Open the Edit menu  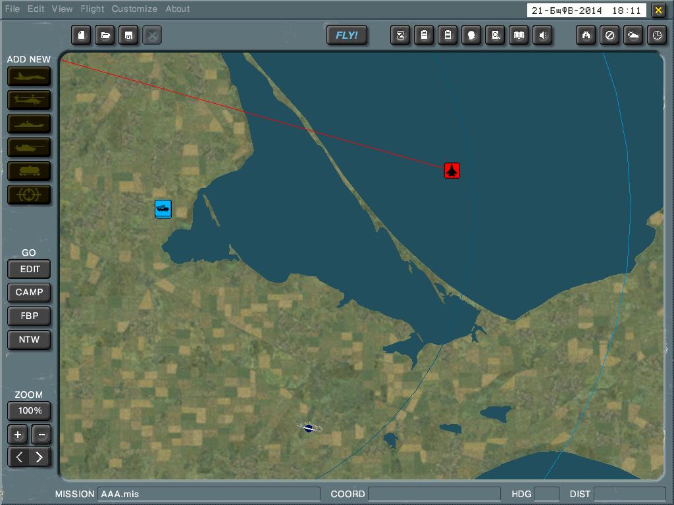tap(36, 9)
